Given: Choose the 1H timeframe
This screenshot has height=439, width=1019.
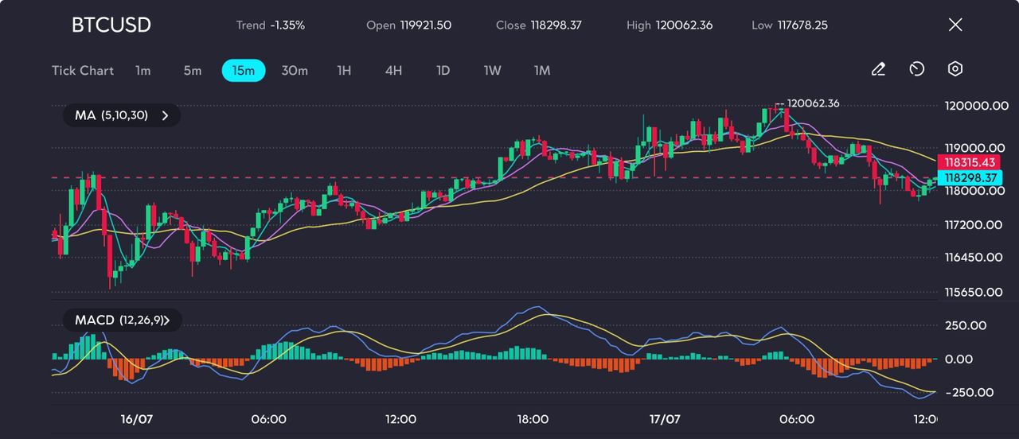Looking at the screenshot, I should coord(344,71).
